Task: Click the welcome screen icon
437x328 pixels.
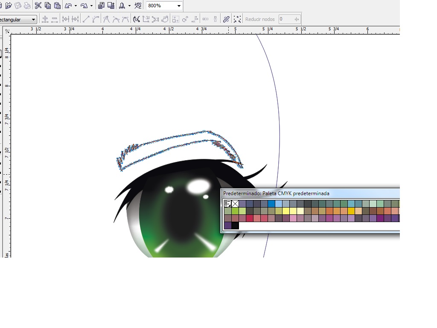Action: click(x=138, y=5)
